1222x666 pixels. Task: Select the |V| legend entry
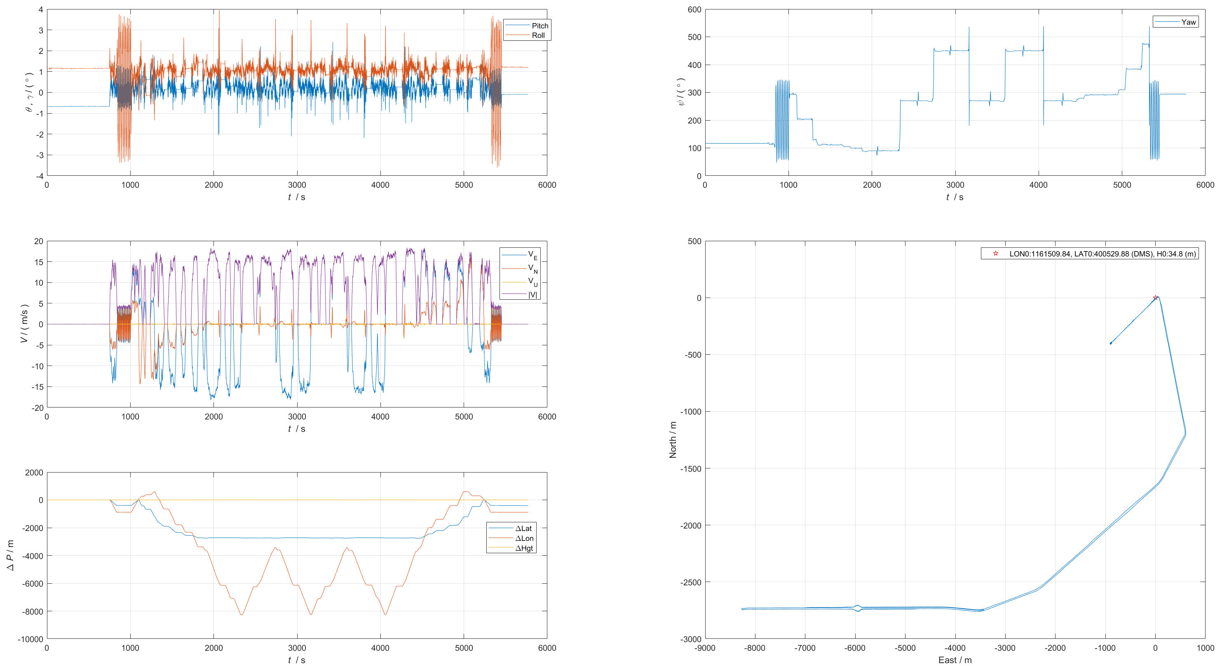520,294
